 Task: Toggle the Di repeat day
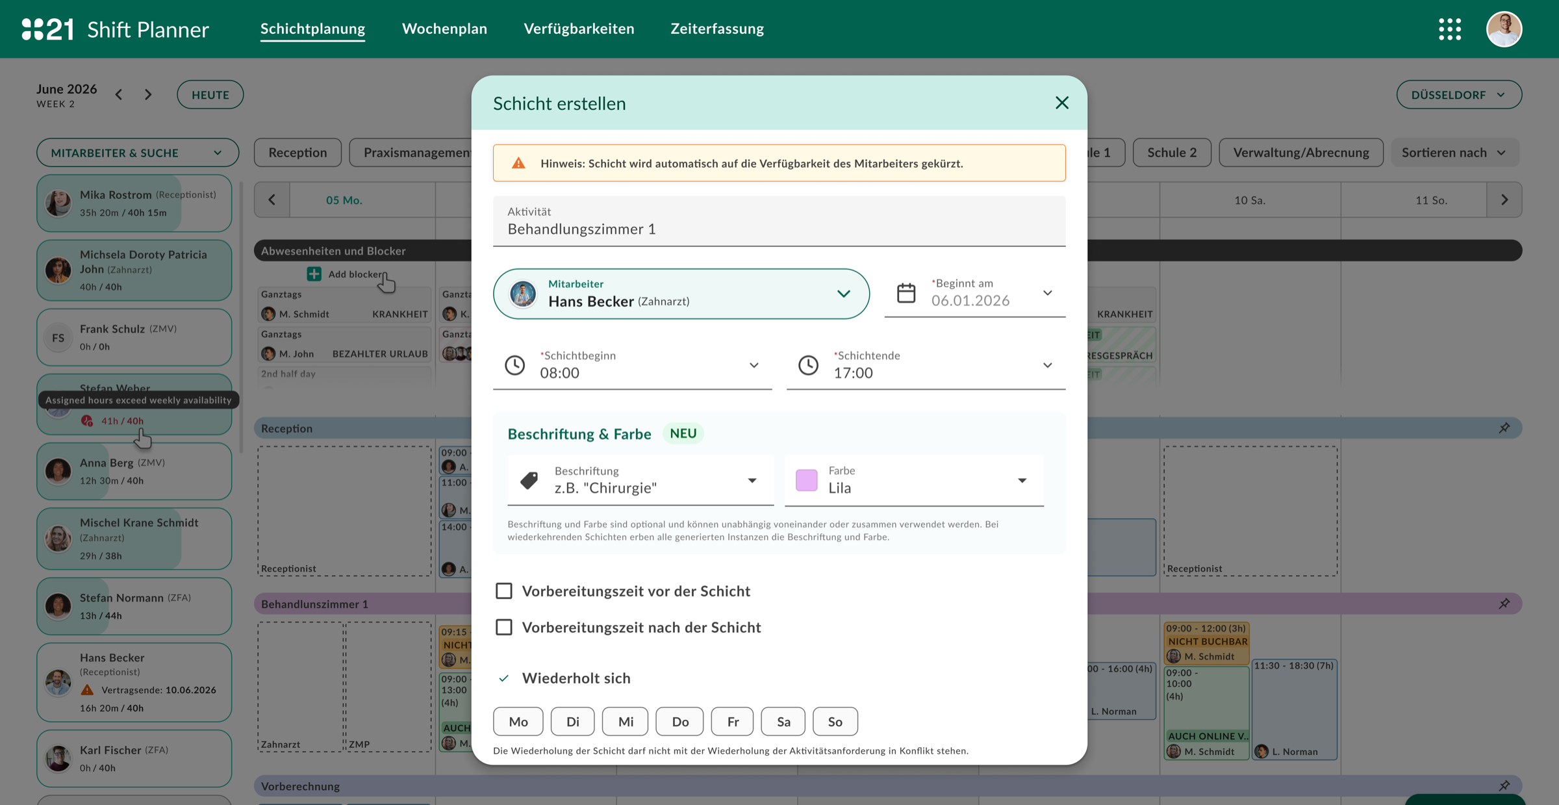click(x=573, y=721)
